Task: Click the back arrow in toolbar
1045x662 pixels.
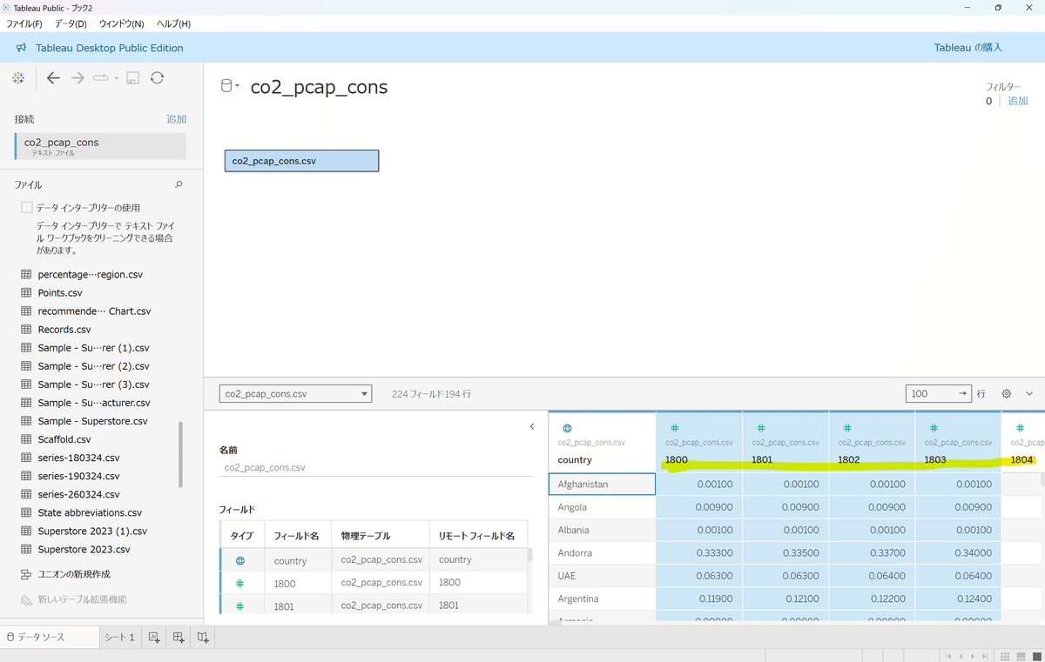Action: (53, 78)
